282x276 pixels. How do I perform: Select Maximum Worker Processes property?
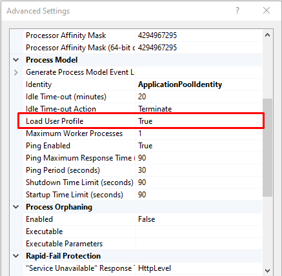point(74,133)
